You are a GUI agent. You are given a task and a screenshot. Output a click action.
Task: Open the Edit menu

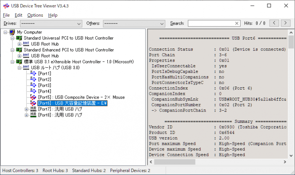click(x=19, y=15)
